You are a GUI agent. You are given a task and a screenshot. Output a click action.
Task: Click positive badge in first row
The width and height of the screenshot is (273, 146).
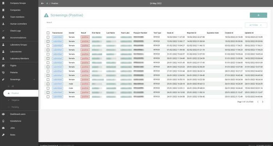coord(85,37)
